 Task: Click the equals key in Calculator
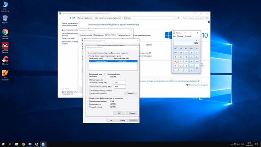[x=197, y=68]
